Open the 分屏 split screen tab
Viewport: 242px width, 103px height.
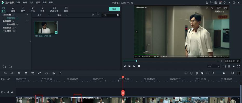point(66,9)
